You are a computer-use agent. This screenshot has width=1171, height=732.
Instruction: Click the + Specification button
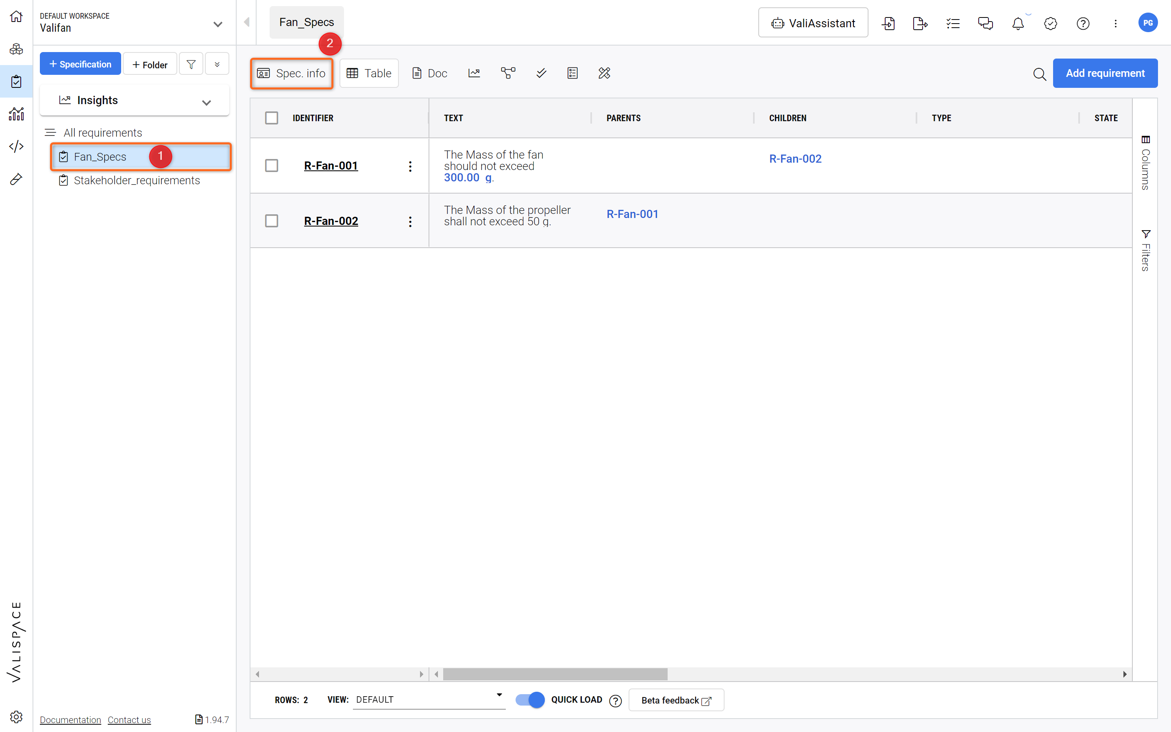[x=81, y=64]
